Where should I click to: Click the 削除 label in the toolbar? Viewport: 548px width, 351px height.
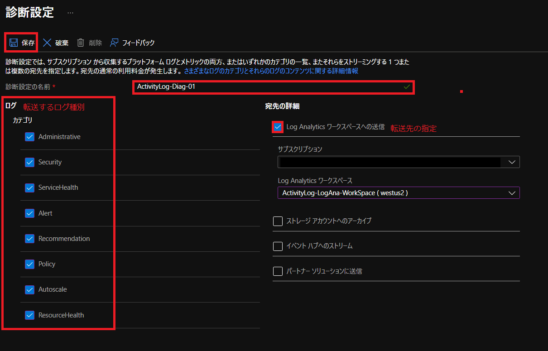tap(95, 43)
